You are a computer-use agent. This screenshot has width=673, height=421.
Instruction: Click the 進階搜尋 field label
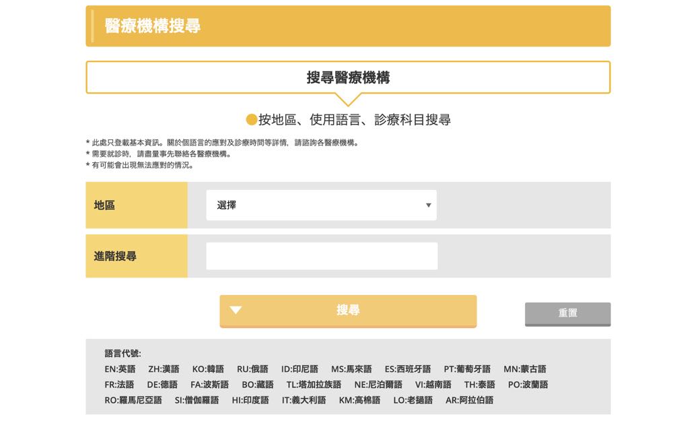115,257
